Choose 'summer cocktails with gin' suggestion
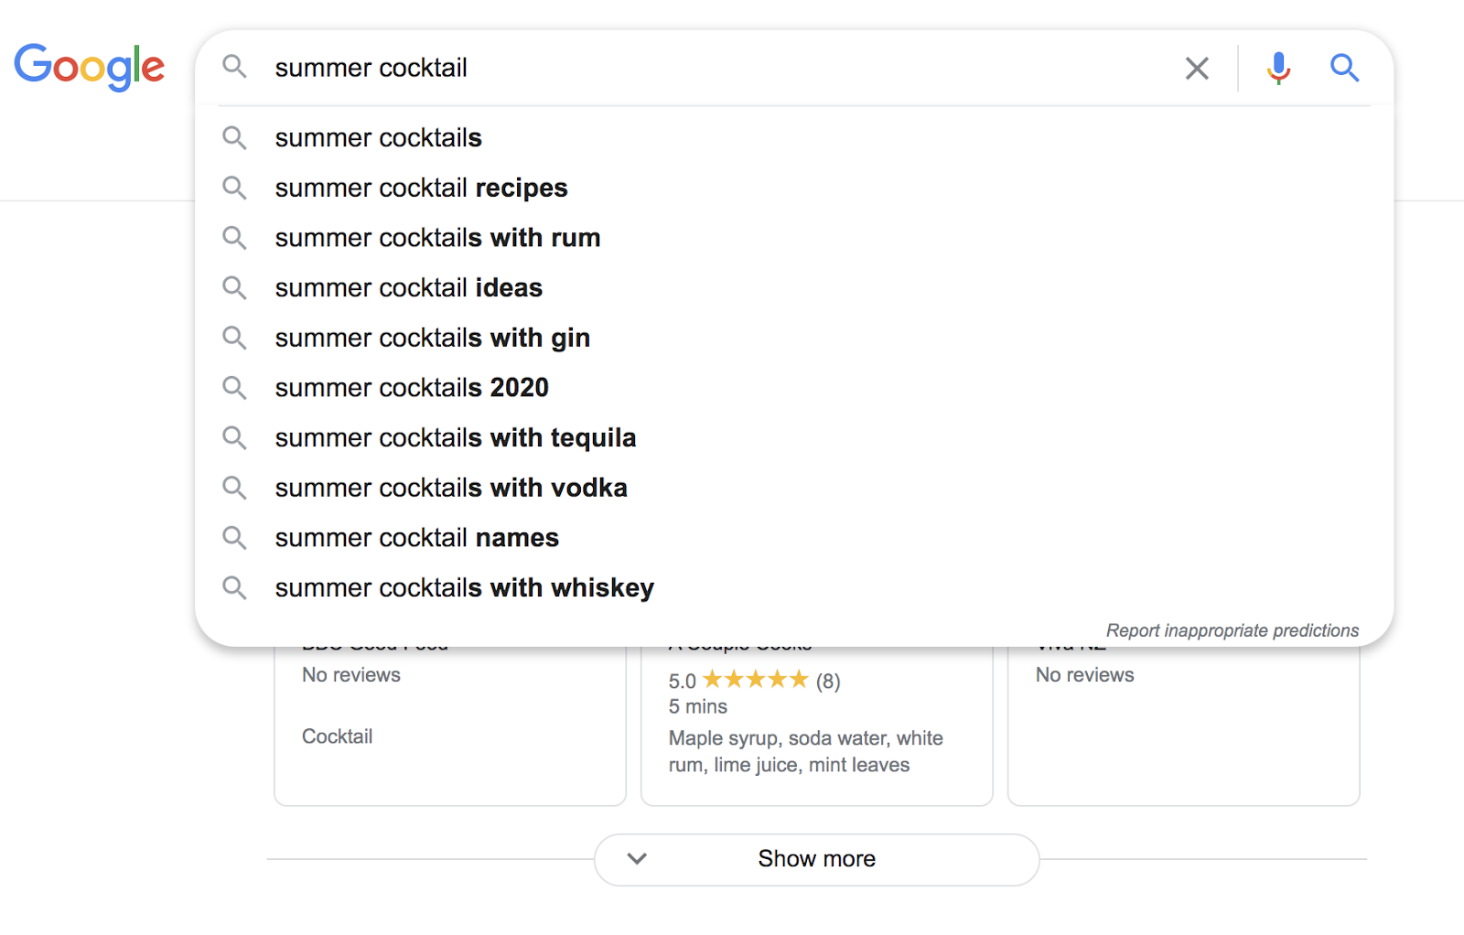Viewport: 1464px width, 935px height. pyautogui.click(x=432, y=339)
